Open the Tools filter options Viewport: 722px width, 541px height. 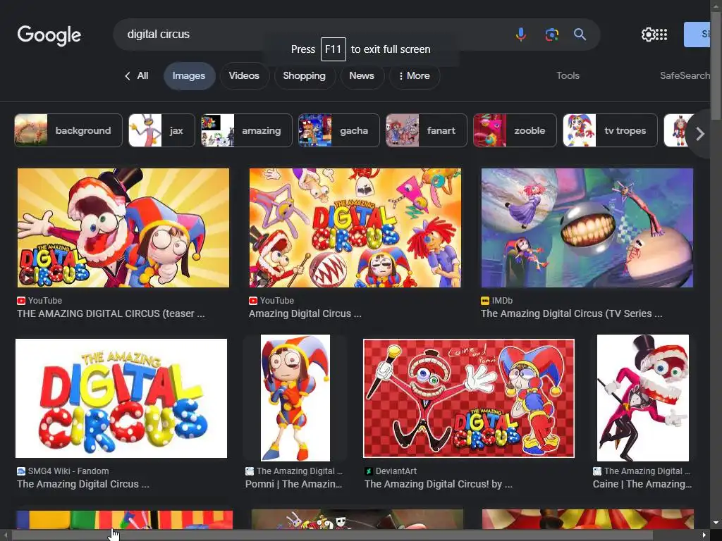click(568, 76)
